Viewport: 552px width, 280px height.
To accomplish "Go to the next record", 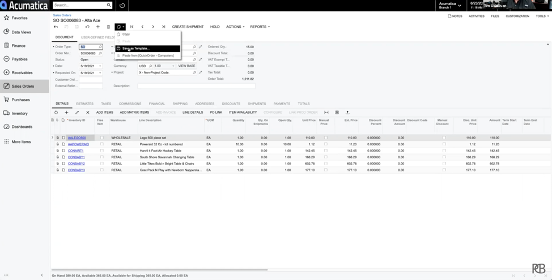I will [153, 27].
